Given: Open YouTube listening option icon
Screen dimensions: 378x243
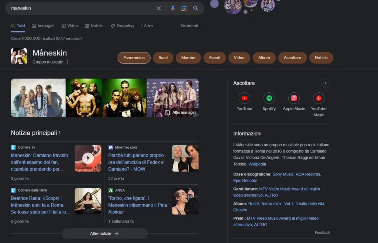Looking at the screenshot, I should (x=244, y=98).
